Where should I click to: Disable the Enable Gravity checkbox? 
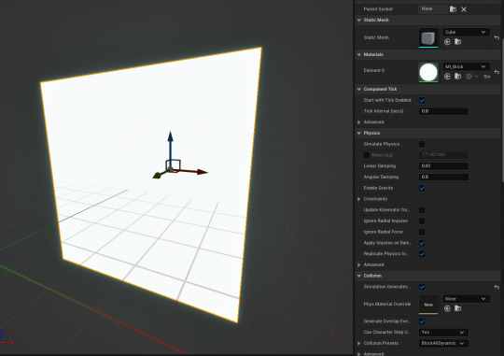pyautogui.click(x=422, y=189)
